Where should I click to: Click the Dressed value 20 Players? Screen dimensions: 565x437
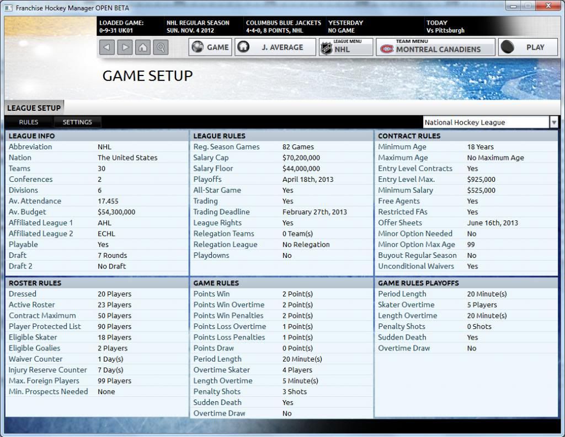pyautogui.click(x=115, y=294)
